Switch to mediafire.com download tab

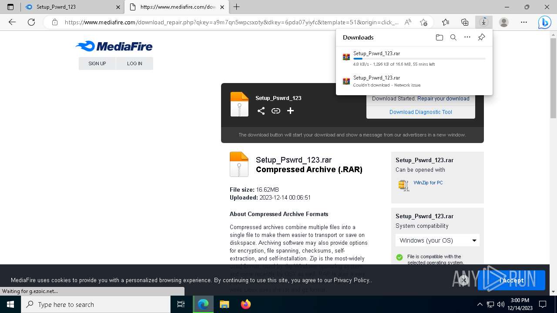tap(176, 7)
